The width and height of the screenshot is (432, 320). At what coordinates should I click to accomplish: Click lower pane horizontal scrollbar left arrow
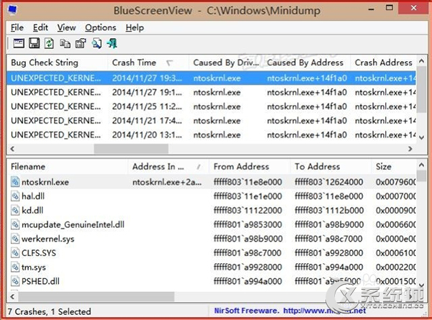(x=12, y=296)
